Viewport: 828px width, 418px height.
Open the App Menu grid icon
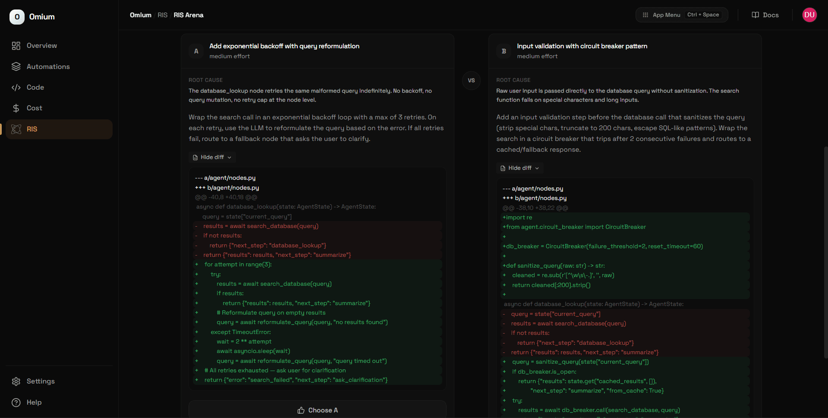click(x=645, y=14)
